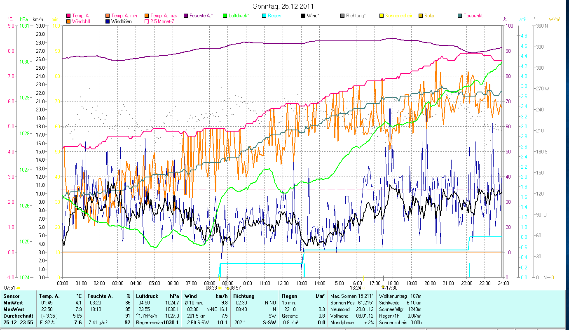The width and height of the screenshot is (569, 330).
Task: Click the chart title Sonntag, 25.12.2011
Action: (x=284, y=7)
